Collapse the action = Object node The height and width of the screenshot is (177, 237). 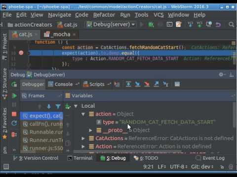[83, 114]
